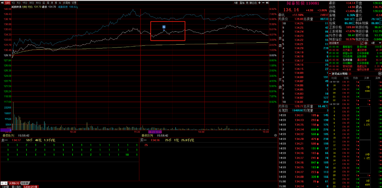Switch to the 30分 period
Viewport: 382px width, 188px height.
point(31,3)
